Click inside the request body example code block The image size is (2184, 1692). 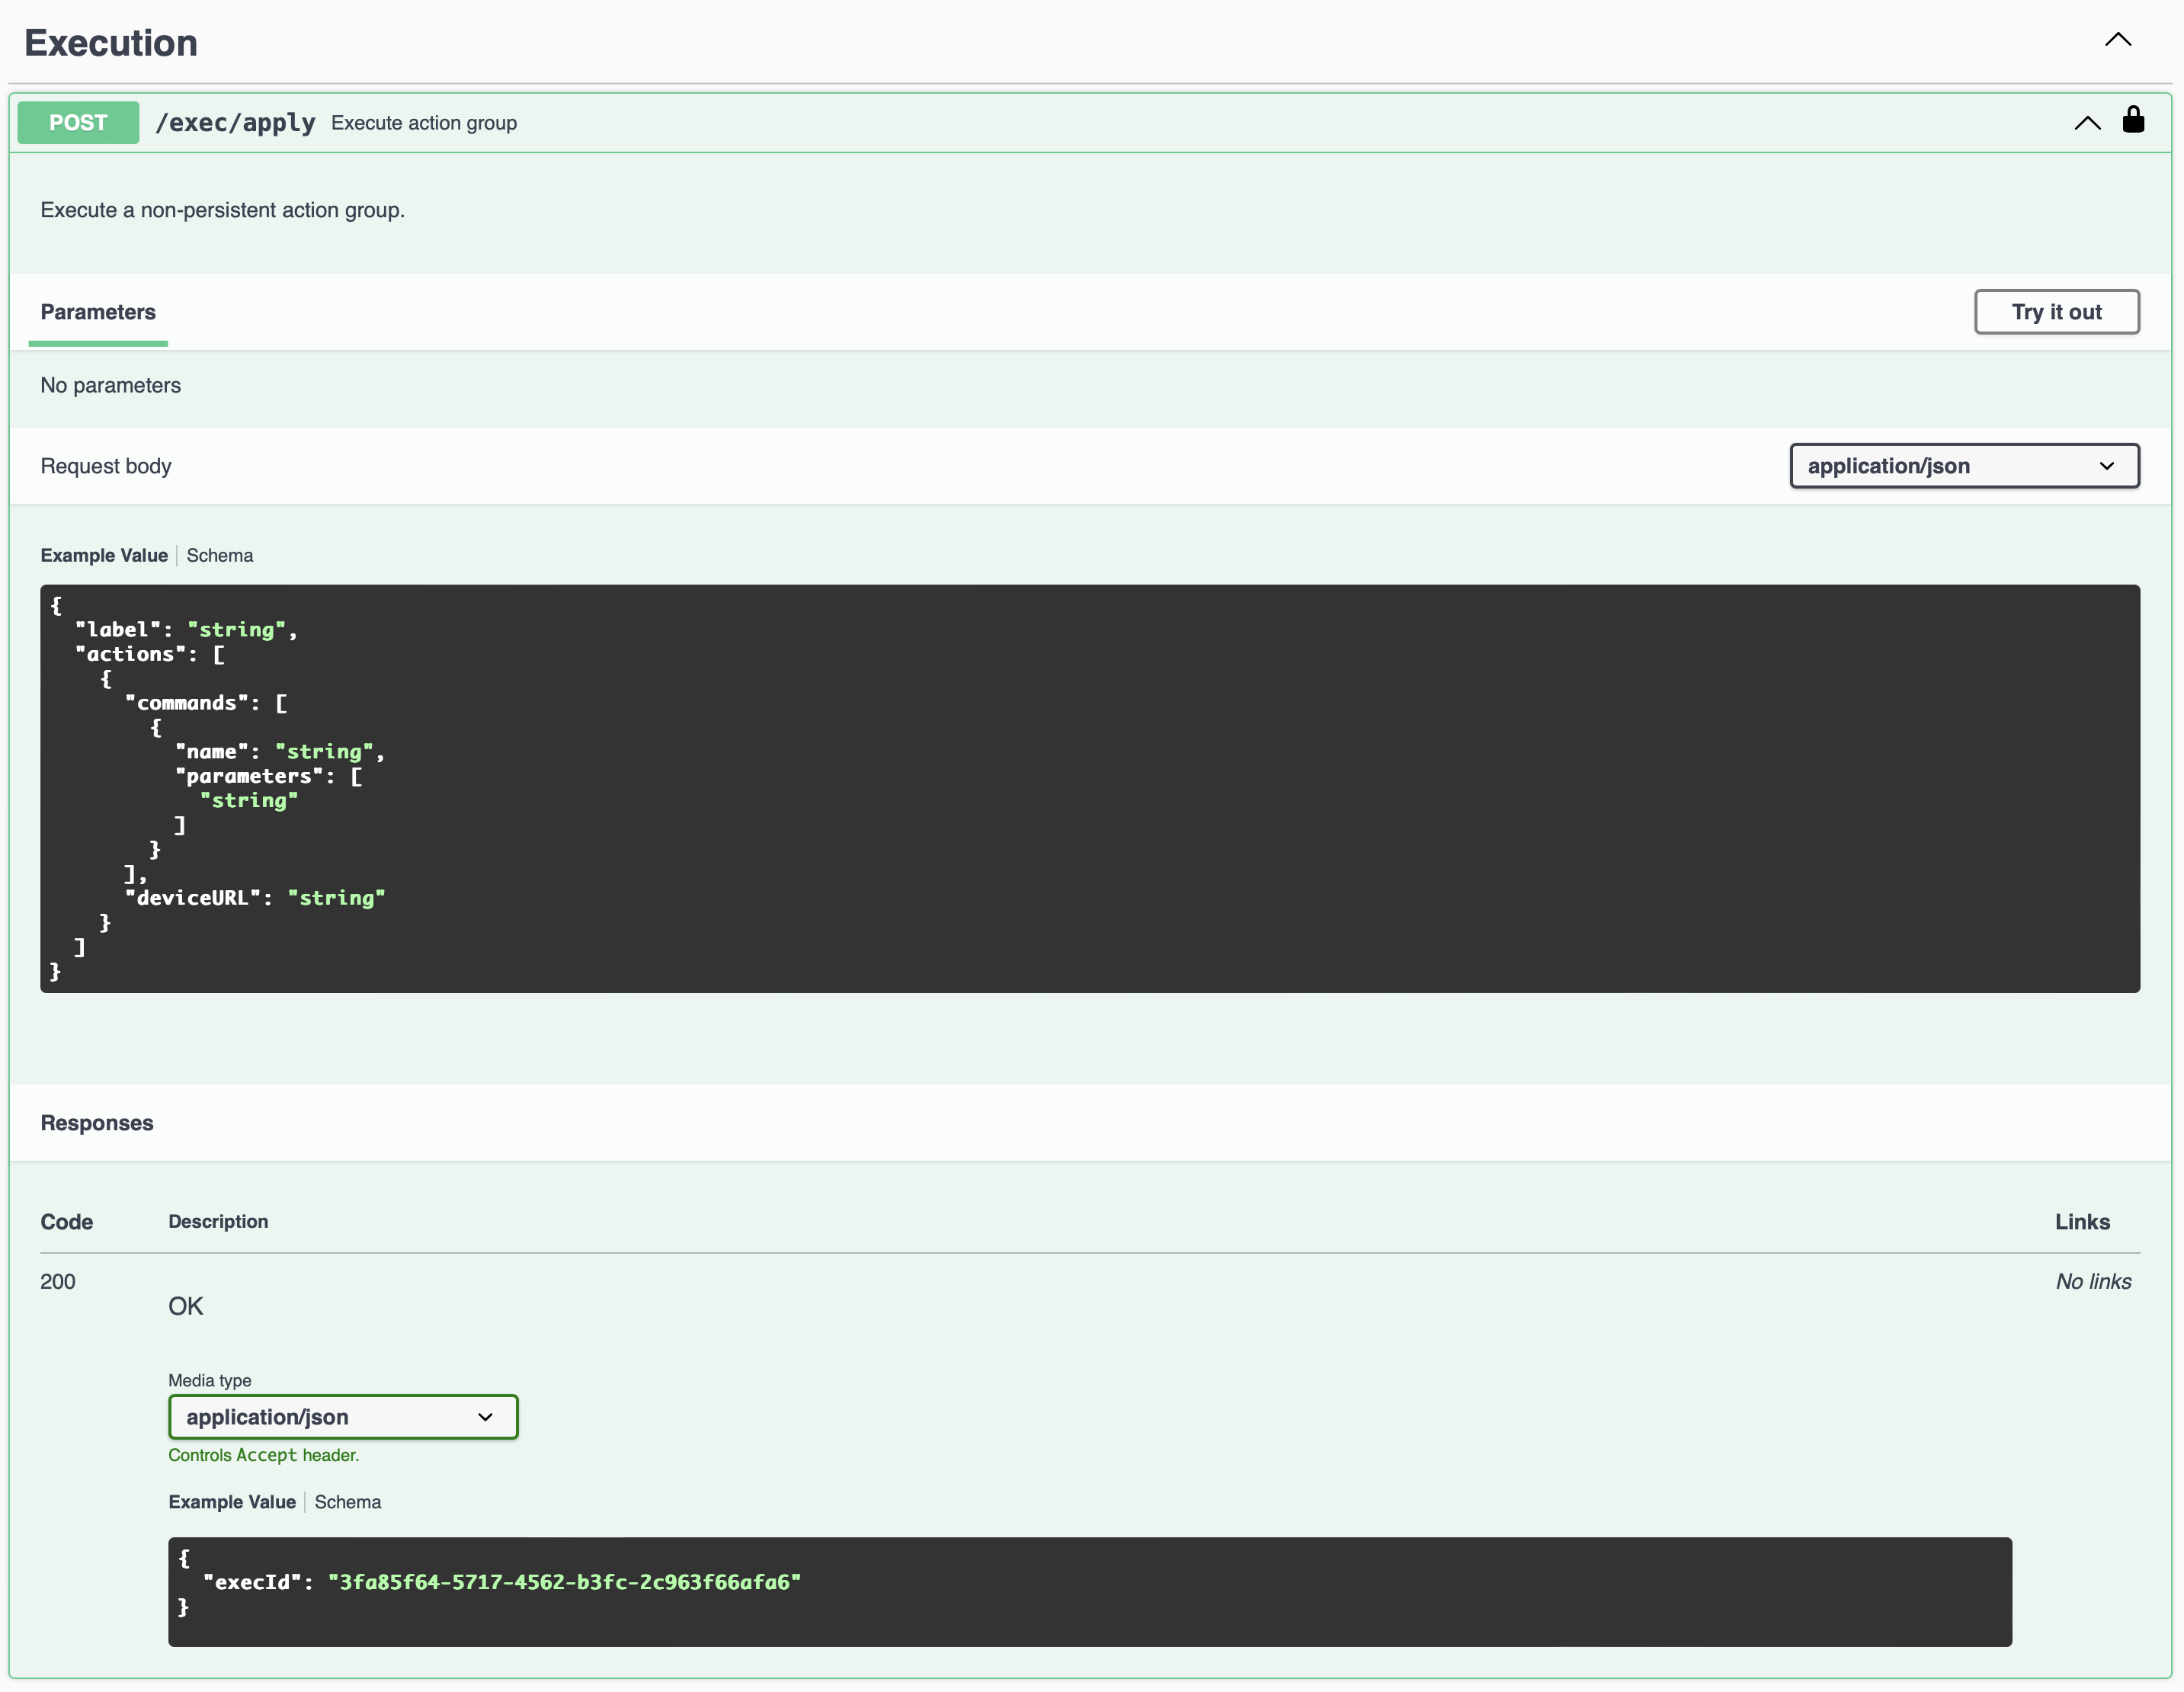(x=1090, y=788)
